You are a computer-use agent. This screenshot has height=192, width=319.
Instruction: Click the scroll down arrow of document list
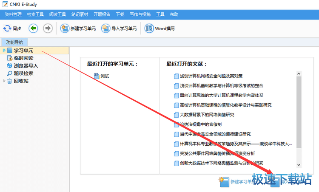point(299,164)
